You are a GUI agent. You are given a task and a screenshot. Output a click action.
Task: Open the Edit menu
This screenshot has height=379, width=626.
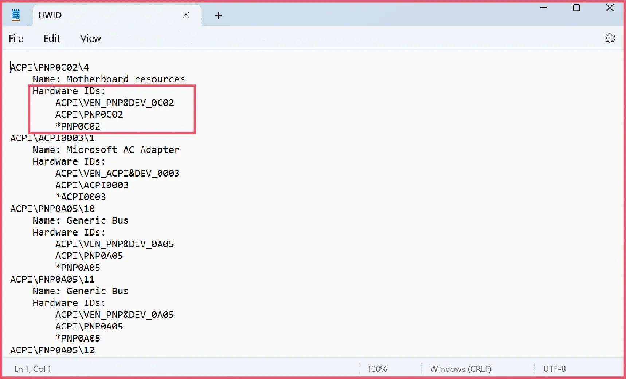coord(51,38)
